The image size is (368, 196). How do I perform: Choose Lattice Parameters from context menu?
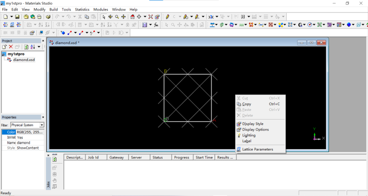tap(257, 149)
